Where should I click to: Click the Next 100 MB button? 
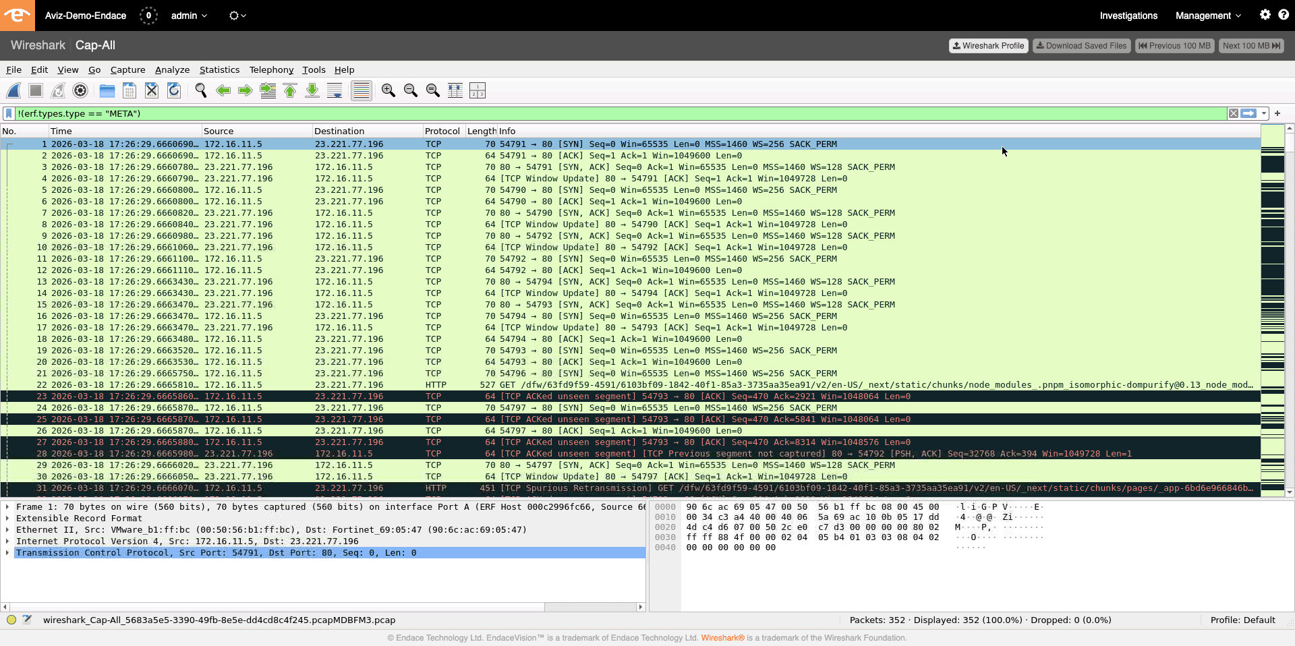[x=1251, y=46]
